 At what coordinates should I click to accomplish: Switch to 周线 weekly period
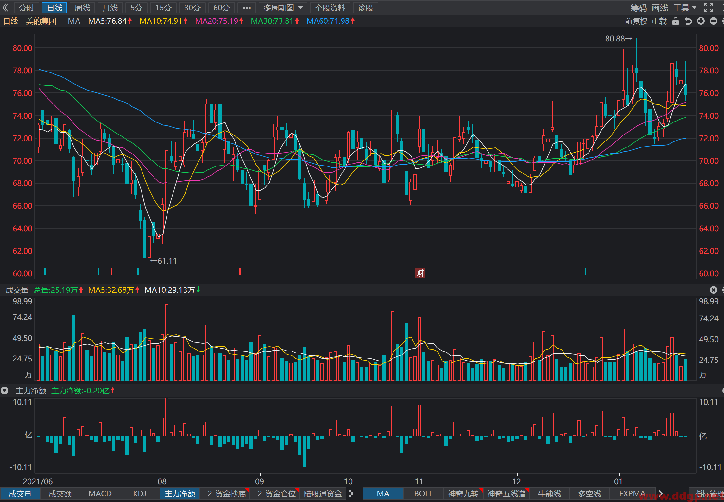tap(82, 8)
